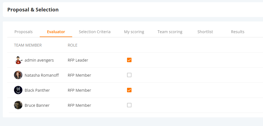Open the Team scoring tab

(170, 32)
